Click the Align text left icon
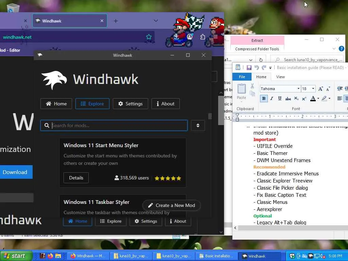The width and height of the screenshot is (348, 261). click(340, 98)
